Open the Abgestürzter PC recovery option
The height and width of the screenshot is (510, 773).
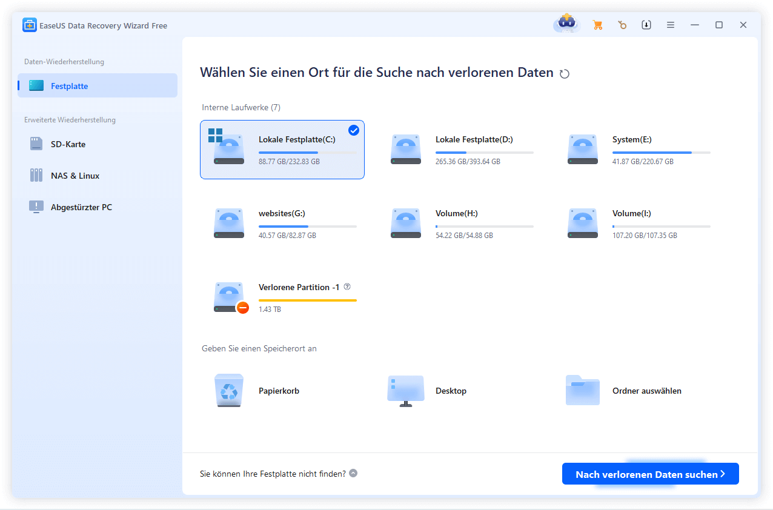(98, 207)
